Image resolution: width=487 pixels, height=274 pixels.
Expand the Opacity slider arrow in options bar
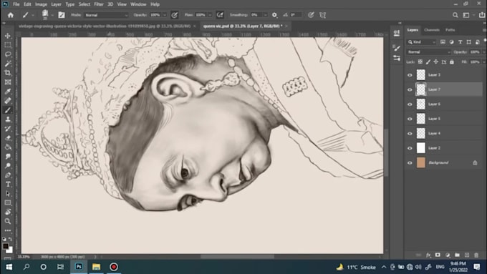(165, 15)
